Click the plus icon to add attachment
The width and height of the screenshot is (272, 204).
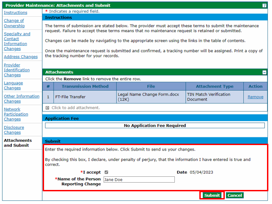47,108
